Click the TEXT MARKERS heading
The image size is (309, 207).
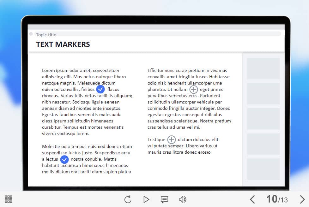(63, 44)
